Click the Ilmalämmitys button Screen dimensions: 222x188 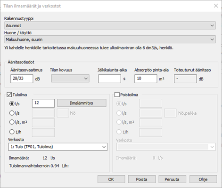(82, 103)
